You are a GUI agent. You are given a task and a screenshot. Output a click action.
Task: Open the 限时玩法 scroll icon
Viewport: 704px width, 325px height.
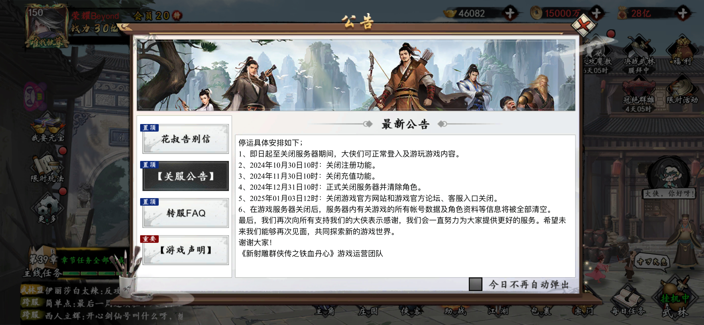[x=47, y=168]
